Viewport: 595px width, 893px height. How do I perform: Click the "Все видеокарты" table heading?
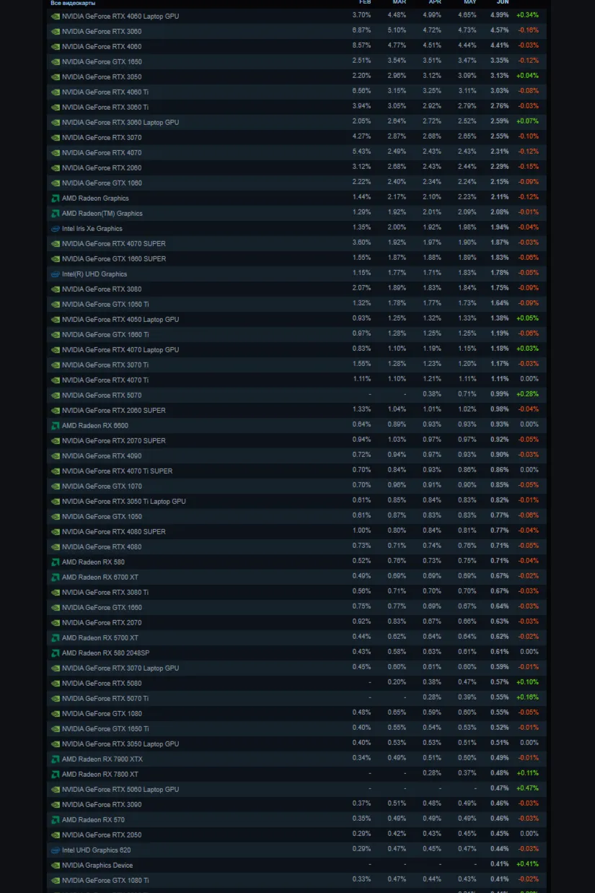tap(73, 3)
